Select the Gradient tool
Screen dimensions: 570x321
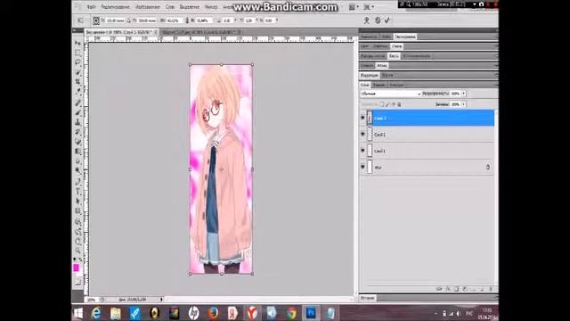click(x=77, y=151)
